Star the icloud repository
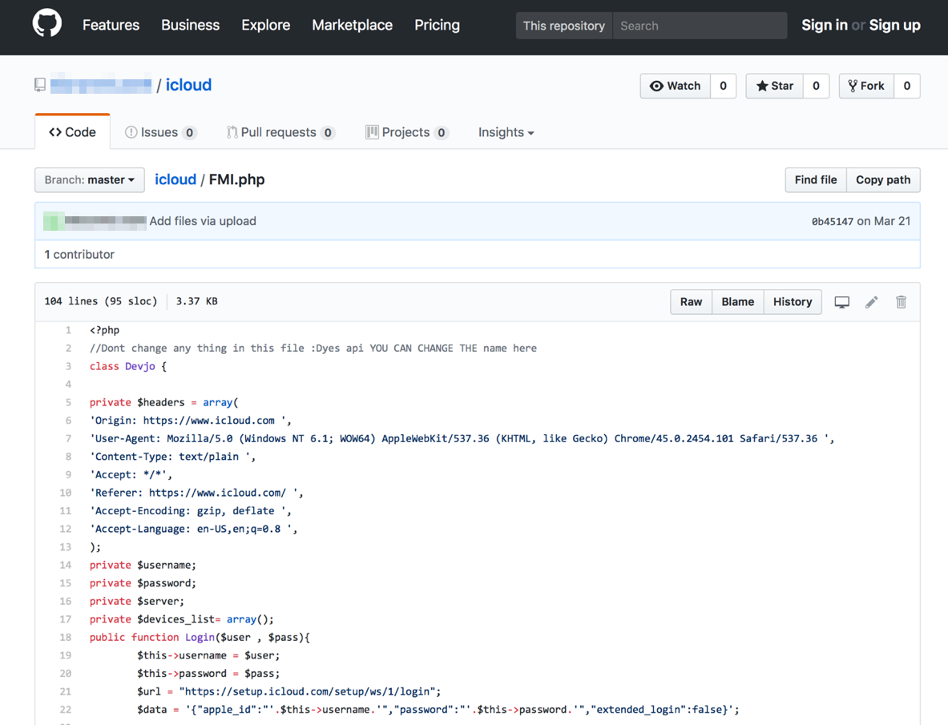 point(774,86)
